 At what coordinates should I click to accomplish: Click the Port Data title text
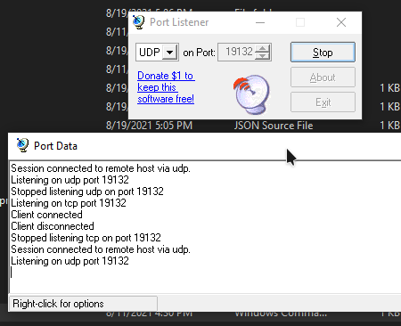(x=55, y=146)
